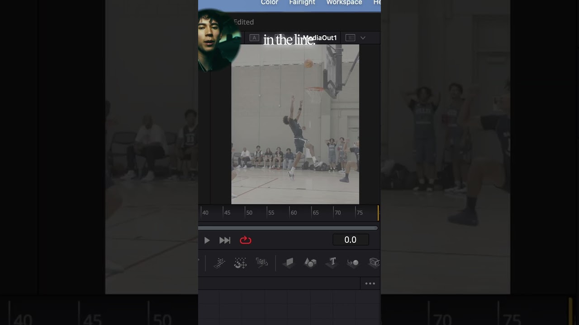Open the node editor three-dots options menu
This screenshot has height=325, width=579.
tap(370, 283)
